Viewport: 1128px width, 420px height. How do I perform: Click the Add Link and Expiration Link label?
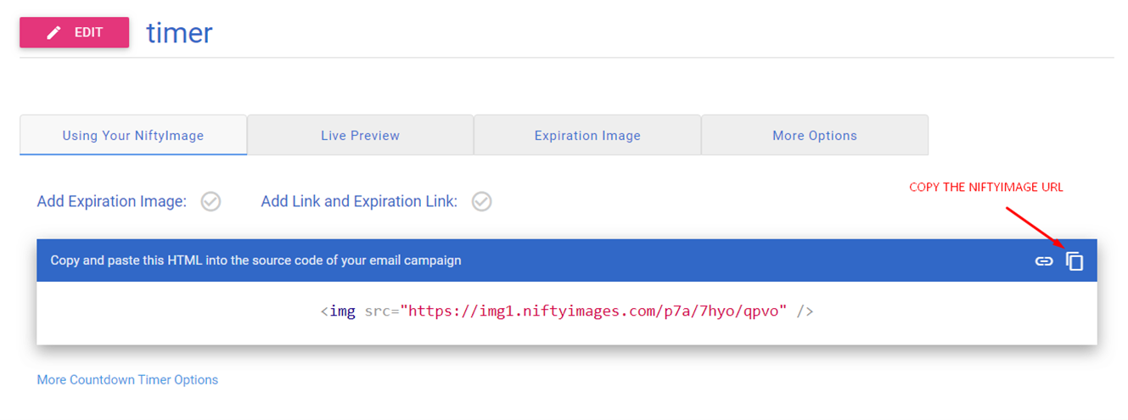[x=359, y=201]
